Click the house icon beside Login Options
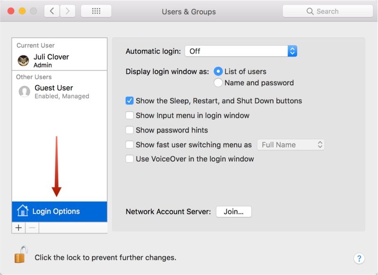The image size is (378, 275). click(23, 210)
